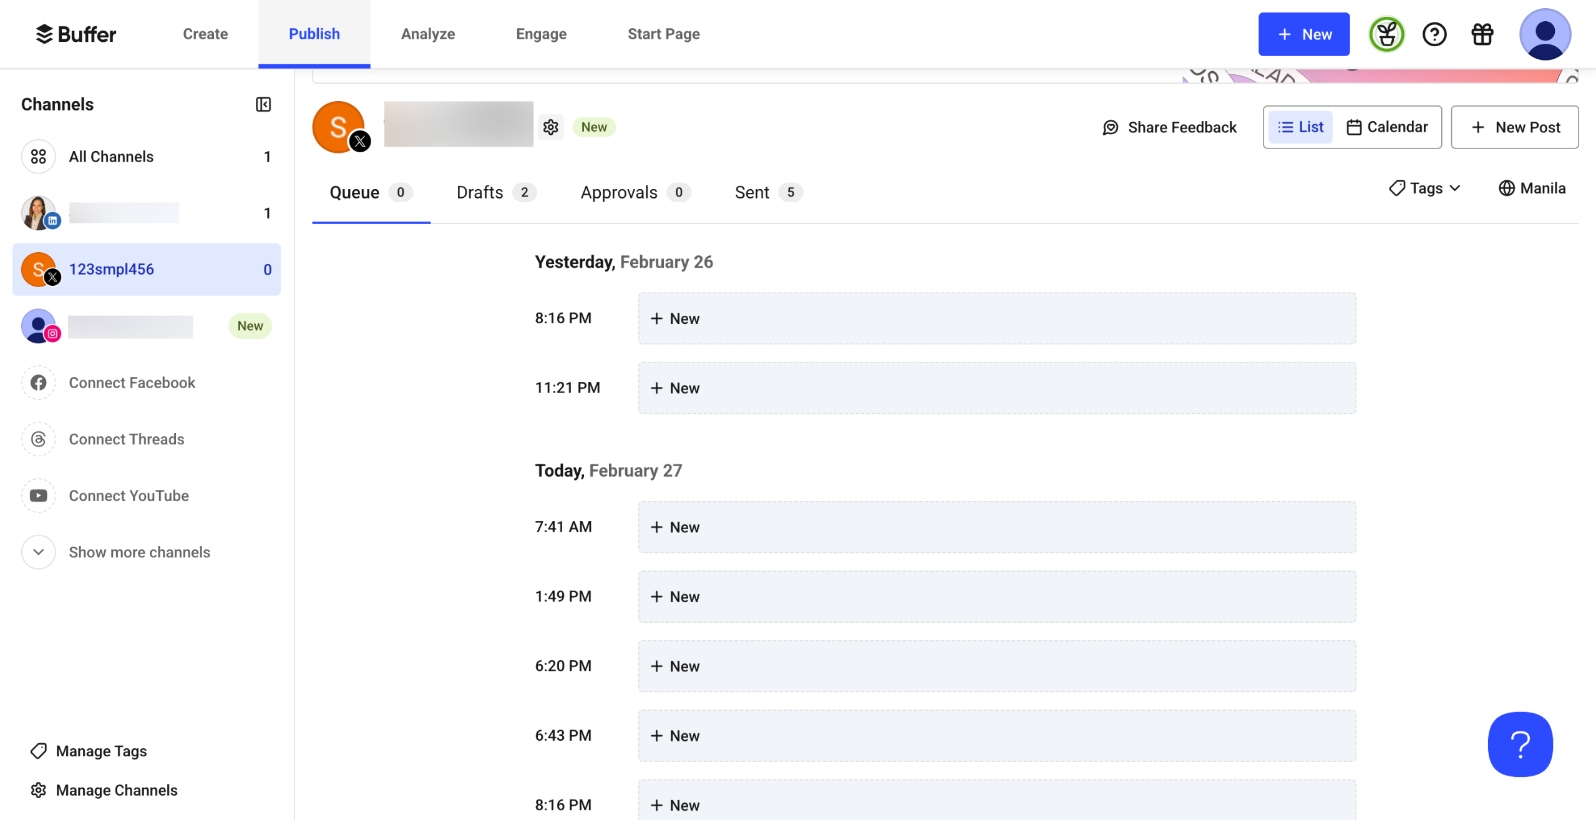Open the Manila timezone selector
This screenshot has height=820, width=1596.
click(x=1532, y=188)
